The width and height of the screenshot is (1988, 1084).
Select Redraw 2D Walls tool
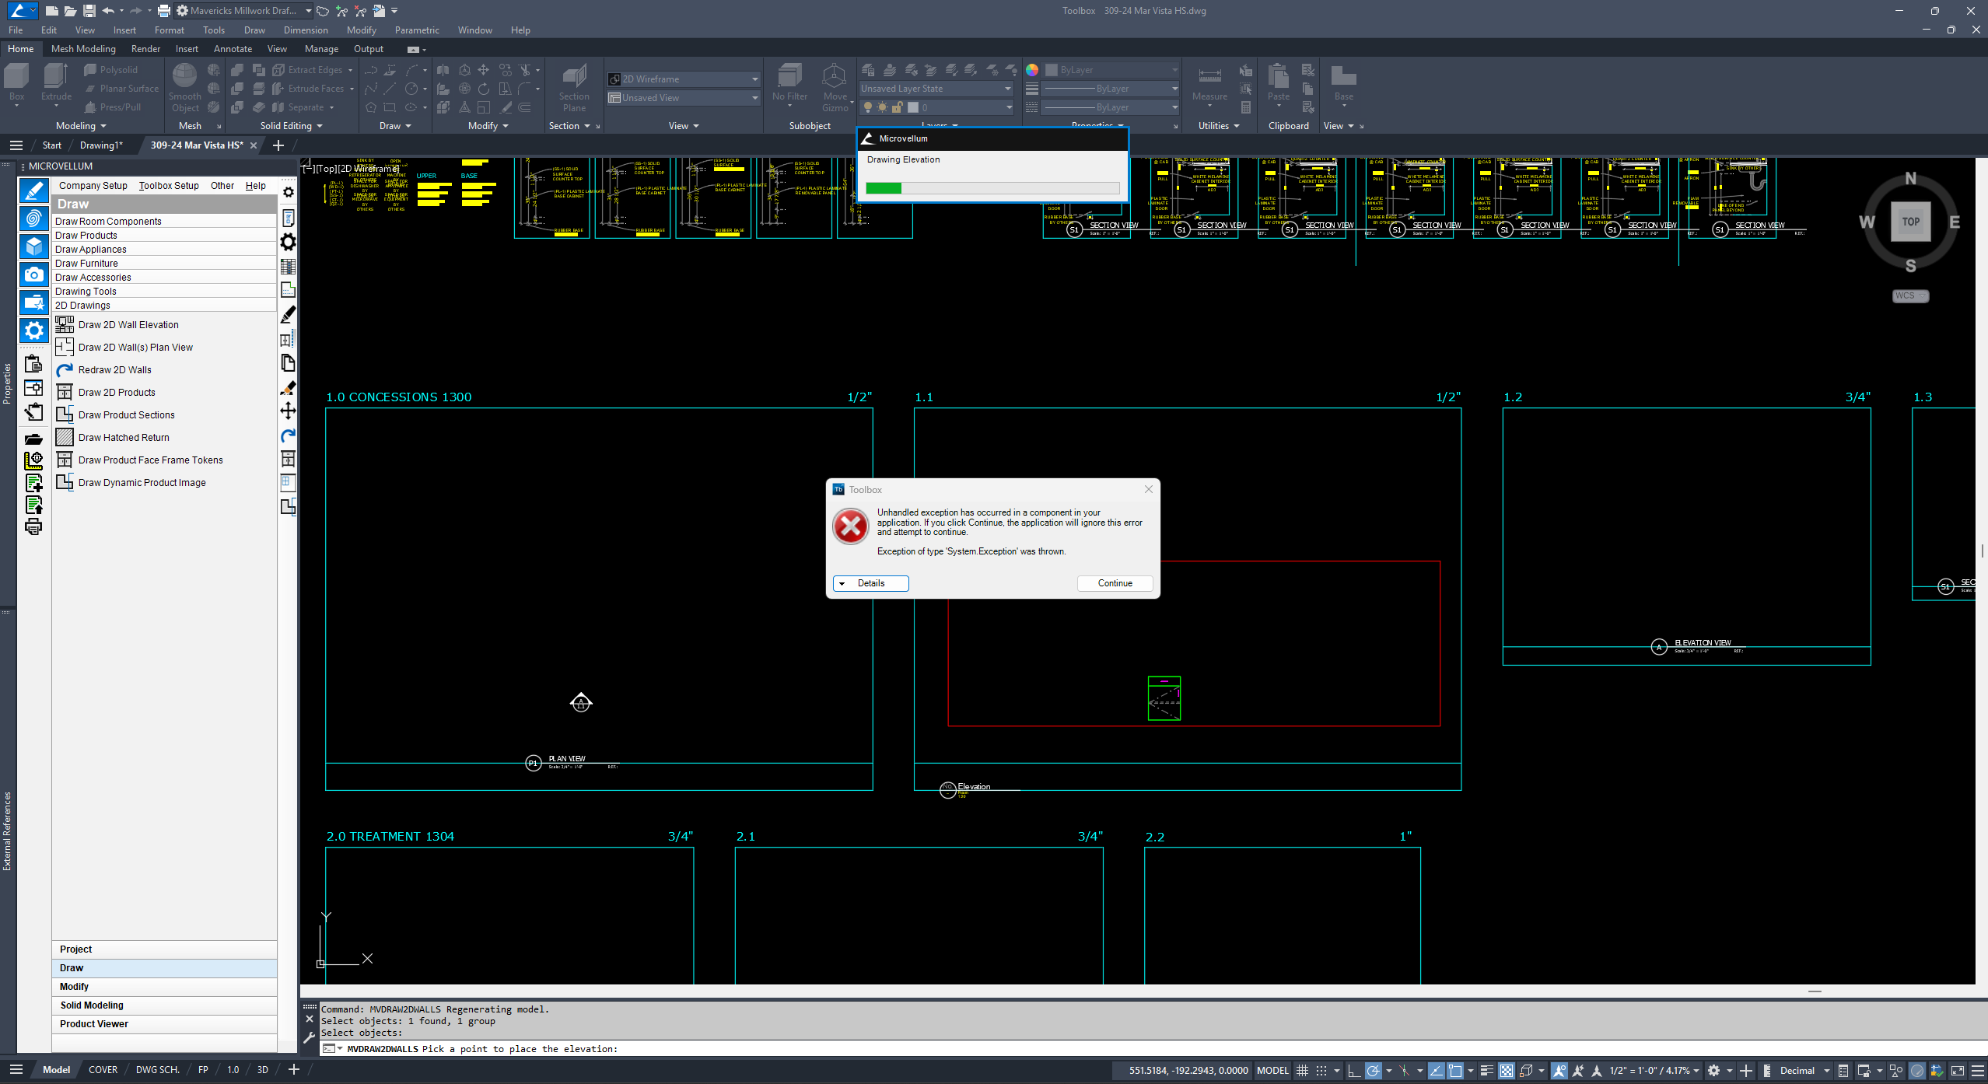click(114, 370)
